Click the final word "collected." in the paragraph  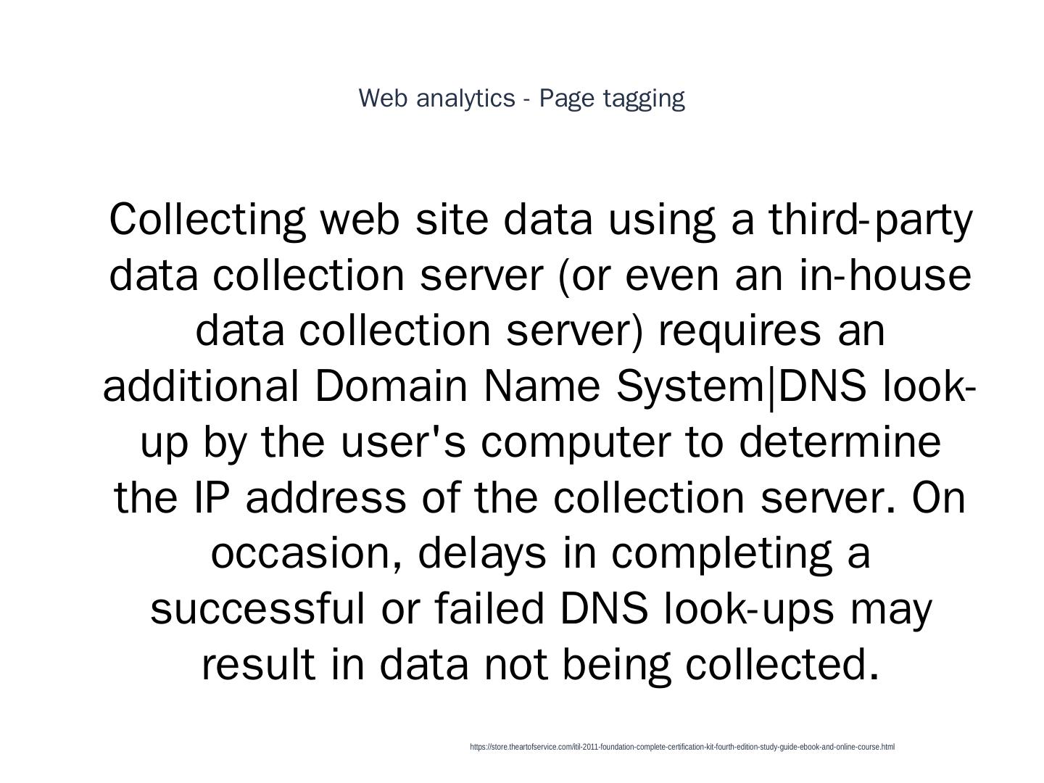[783, 664]
